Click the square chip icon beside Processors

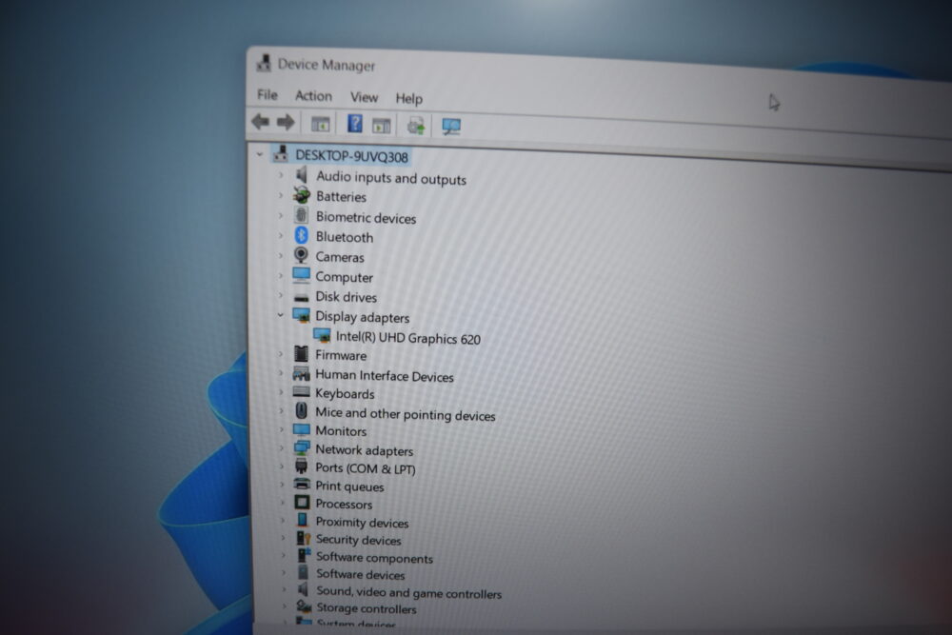pyautogui.click(x=302, y=503)
